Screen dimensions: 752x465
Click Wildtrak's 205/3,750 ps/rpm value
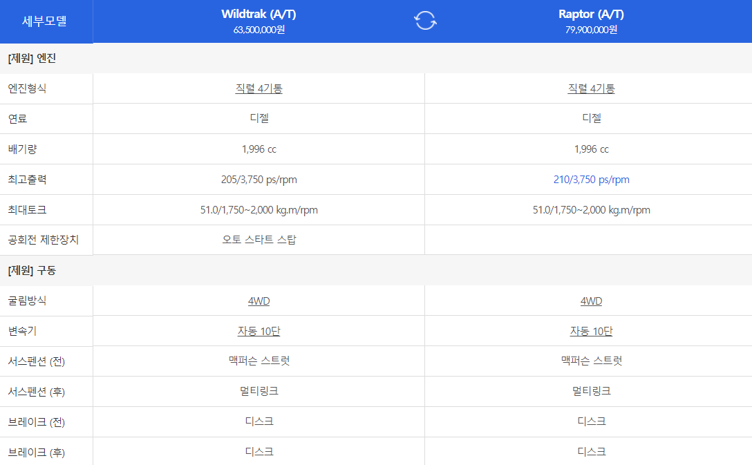[259, 180]
